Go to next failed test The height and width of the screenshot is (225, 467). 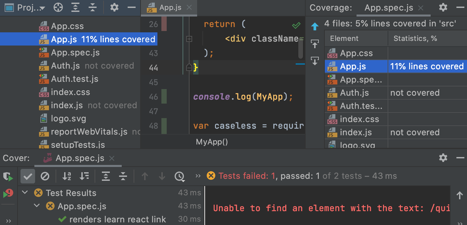point(162,177)
